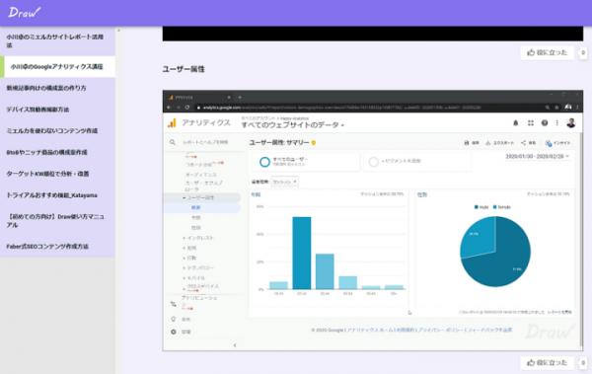
Task: Click the male legend color swatch
Action: [477, 207]
